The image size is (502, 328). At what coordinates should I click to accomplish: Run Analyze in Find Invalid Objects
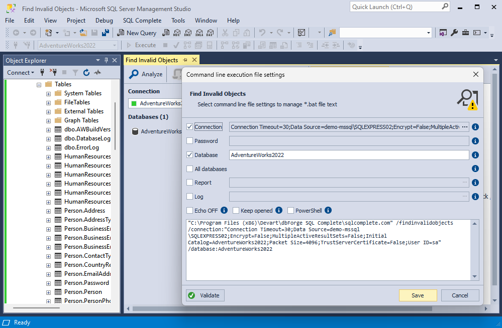point(146,74)
